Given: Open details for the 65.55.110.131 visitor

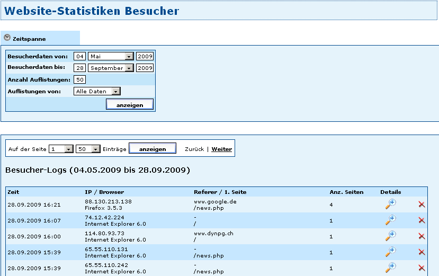Looking at the screenshot, I should 390,252.
